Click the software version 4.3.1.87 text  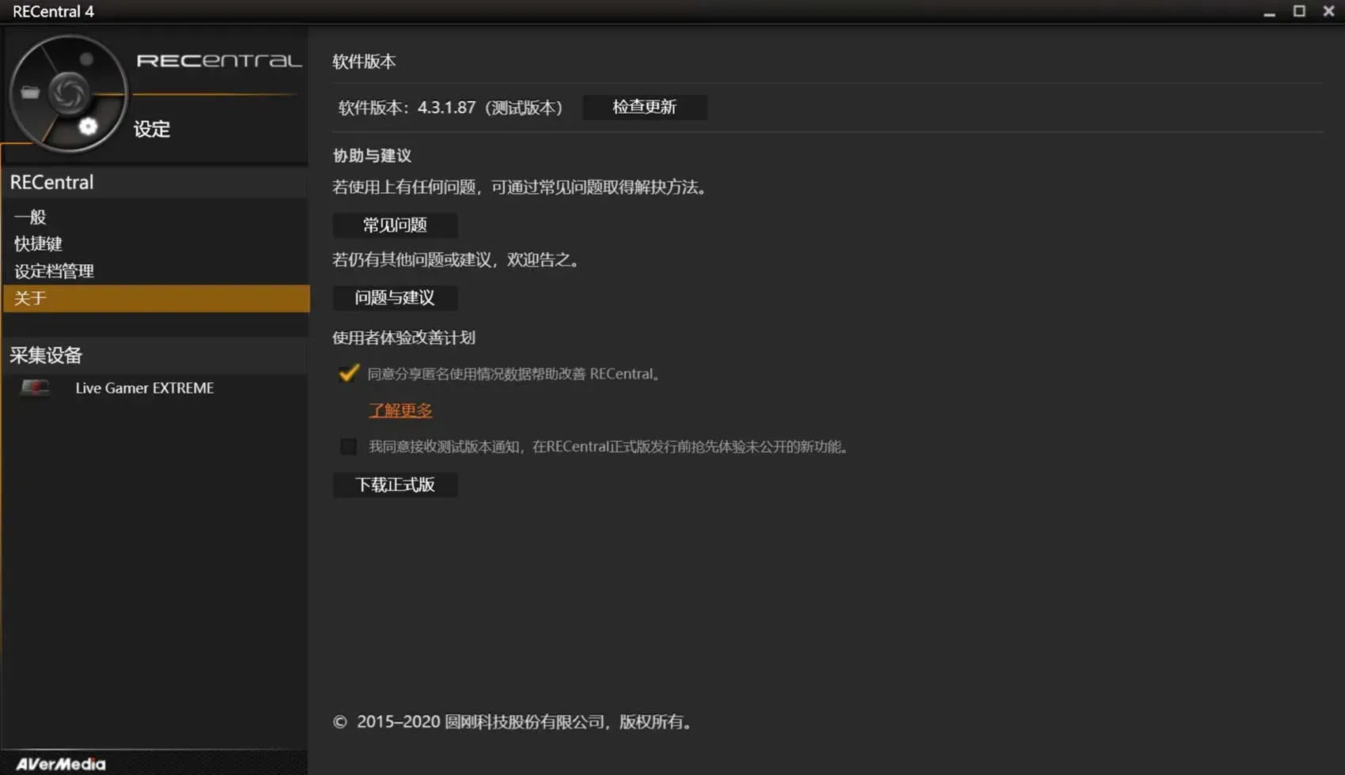pyautogui.click(x=450, y=108)
